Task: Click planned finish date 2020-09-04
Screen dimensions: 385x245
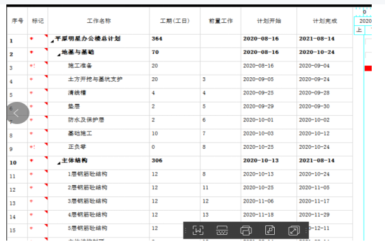Action: click(314, 66)
